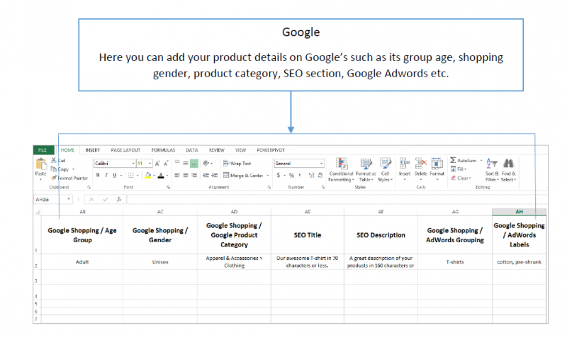Screen dimensions: 567x340
Task: Open Sort & Filter options
Action: 492,169
